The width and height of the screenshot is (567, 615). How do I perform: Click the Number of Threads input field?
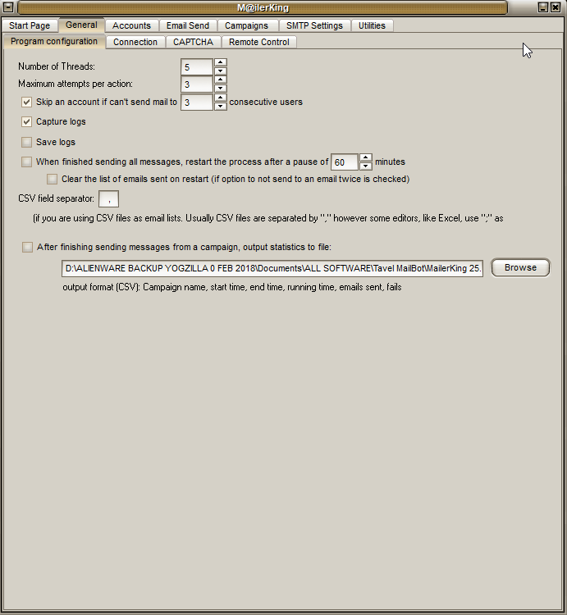coord(197,67)
